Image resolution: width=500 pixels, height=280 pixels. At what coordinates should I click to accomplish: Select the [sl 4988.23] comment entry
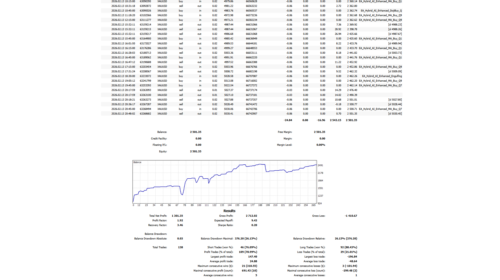point(395,25)
